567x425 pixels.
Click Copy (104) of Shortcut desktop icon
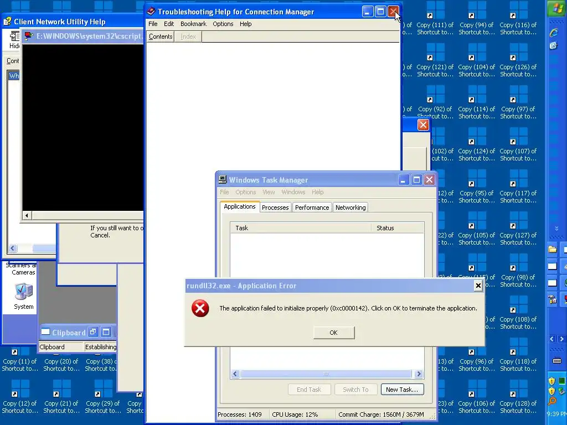477,60
